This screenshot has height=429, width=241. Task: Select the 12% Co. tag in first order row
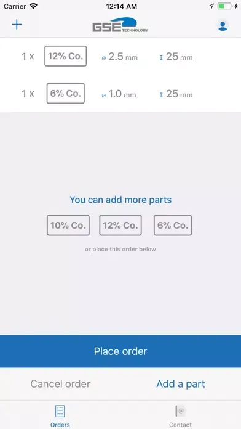pos(66,56)
